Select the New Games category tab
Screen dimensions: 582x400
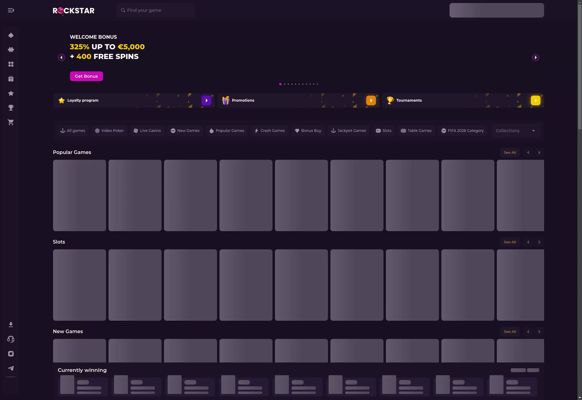coord(185,131)
